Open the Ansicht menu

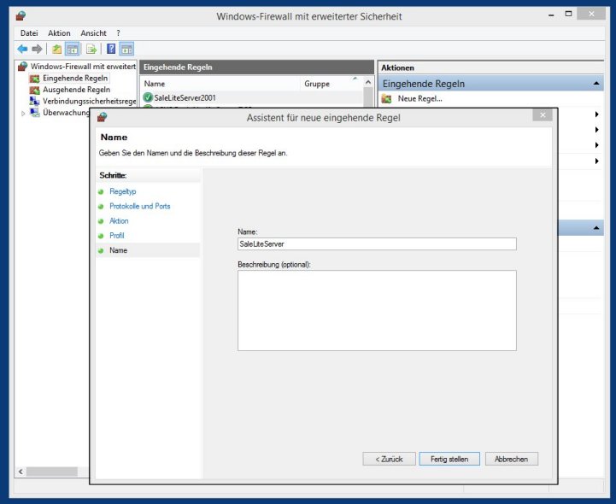93,32
